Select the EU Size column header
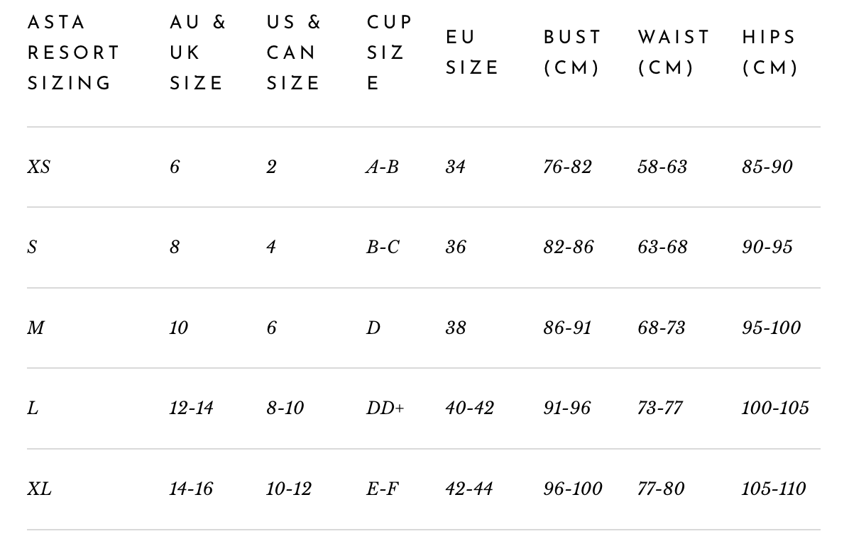Viewport: 849px width, 546px height. (x=472, y=53)
